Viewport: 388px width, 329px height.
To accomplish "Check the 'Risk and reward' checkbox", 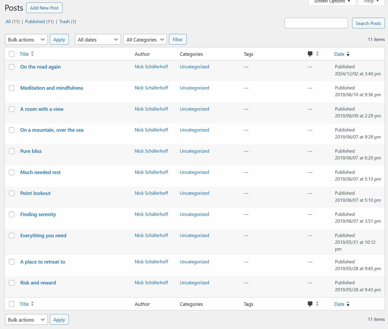I will (12, 283).
